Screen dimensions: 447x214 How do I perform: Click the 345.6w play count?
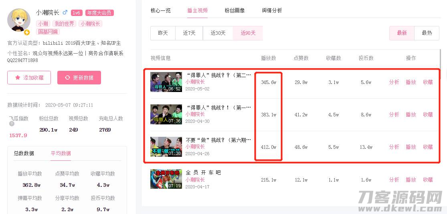coord(269,82)
